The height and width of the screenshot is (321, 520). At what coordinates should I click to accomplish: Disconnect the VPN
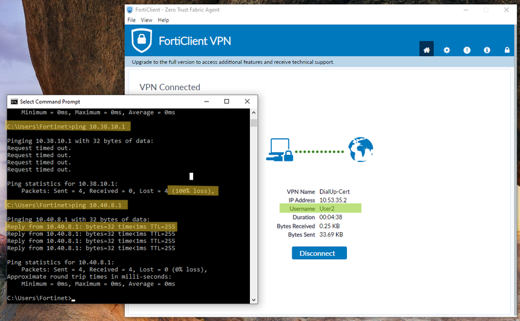coord(319,253)
